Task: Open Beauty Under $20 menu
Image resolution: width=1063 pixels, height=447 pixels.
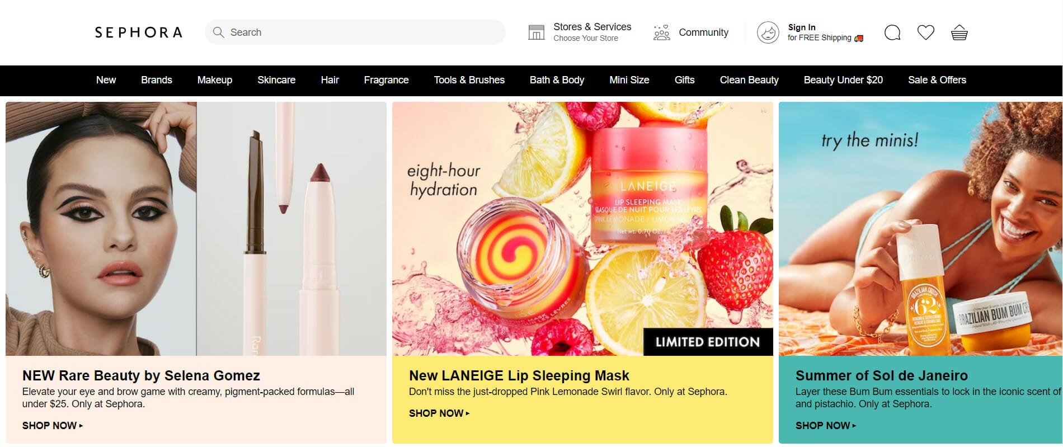Action: (x=843, y=80)
